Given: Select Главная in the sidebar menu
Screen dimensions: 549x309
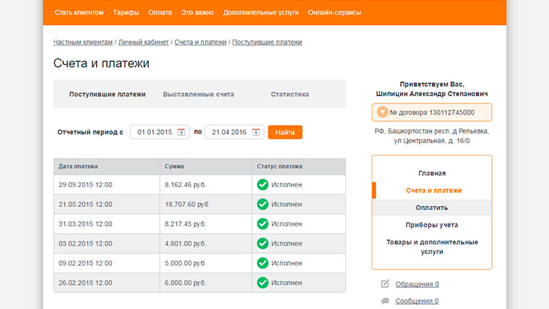Looking at the screenshot, I should (432, 173).
